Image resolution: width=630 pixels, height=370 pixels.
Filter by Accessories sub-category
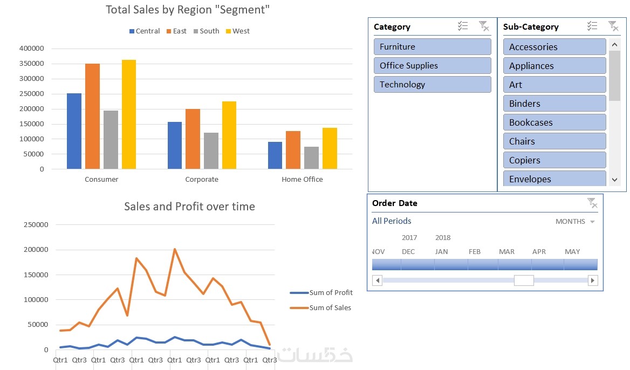click(x=554, y=47)
